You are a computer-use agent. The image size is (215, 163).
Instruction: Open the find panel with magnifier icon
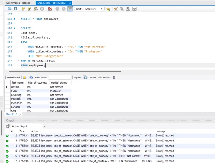click(122, 9)
